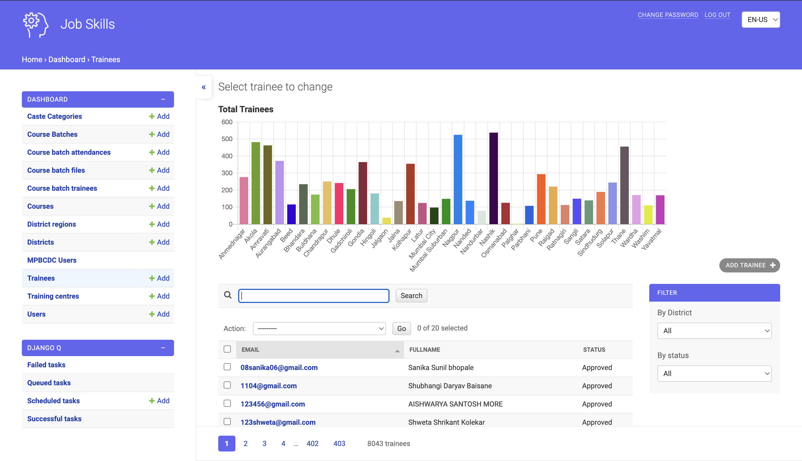The height and width of the screenshot is (461, 802).
Task: Toggle the select-all header checkbox
Action: [227, 349]
